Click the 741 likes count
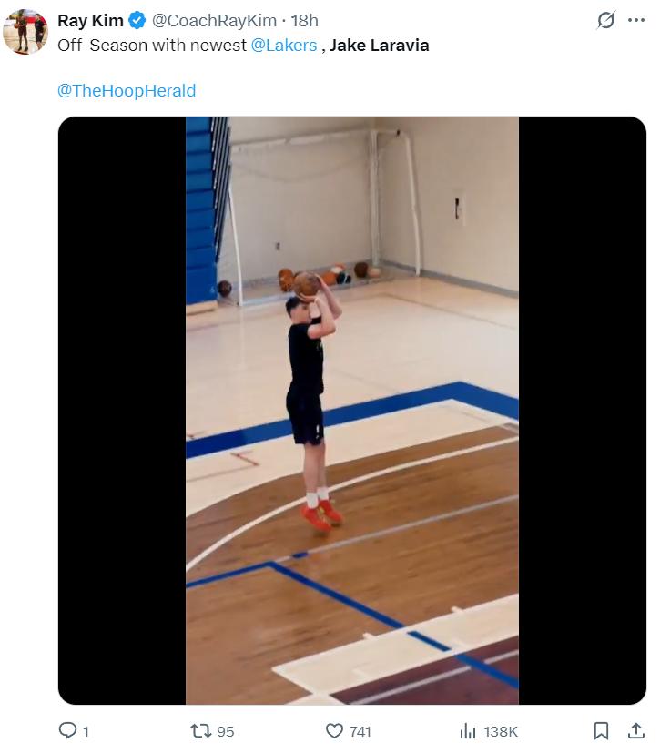Viewport: 660px width, 753px height. pyautogui.click(x=360, y=731)
